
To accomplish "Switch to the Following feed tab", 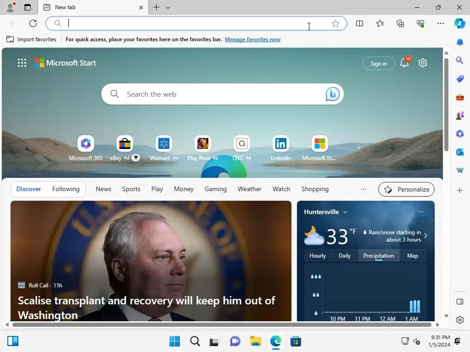I will click(x=66, y=189).
